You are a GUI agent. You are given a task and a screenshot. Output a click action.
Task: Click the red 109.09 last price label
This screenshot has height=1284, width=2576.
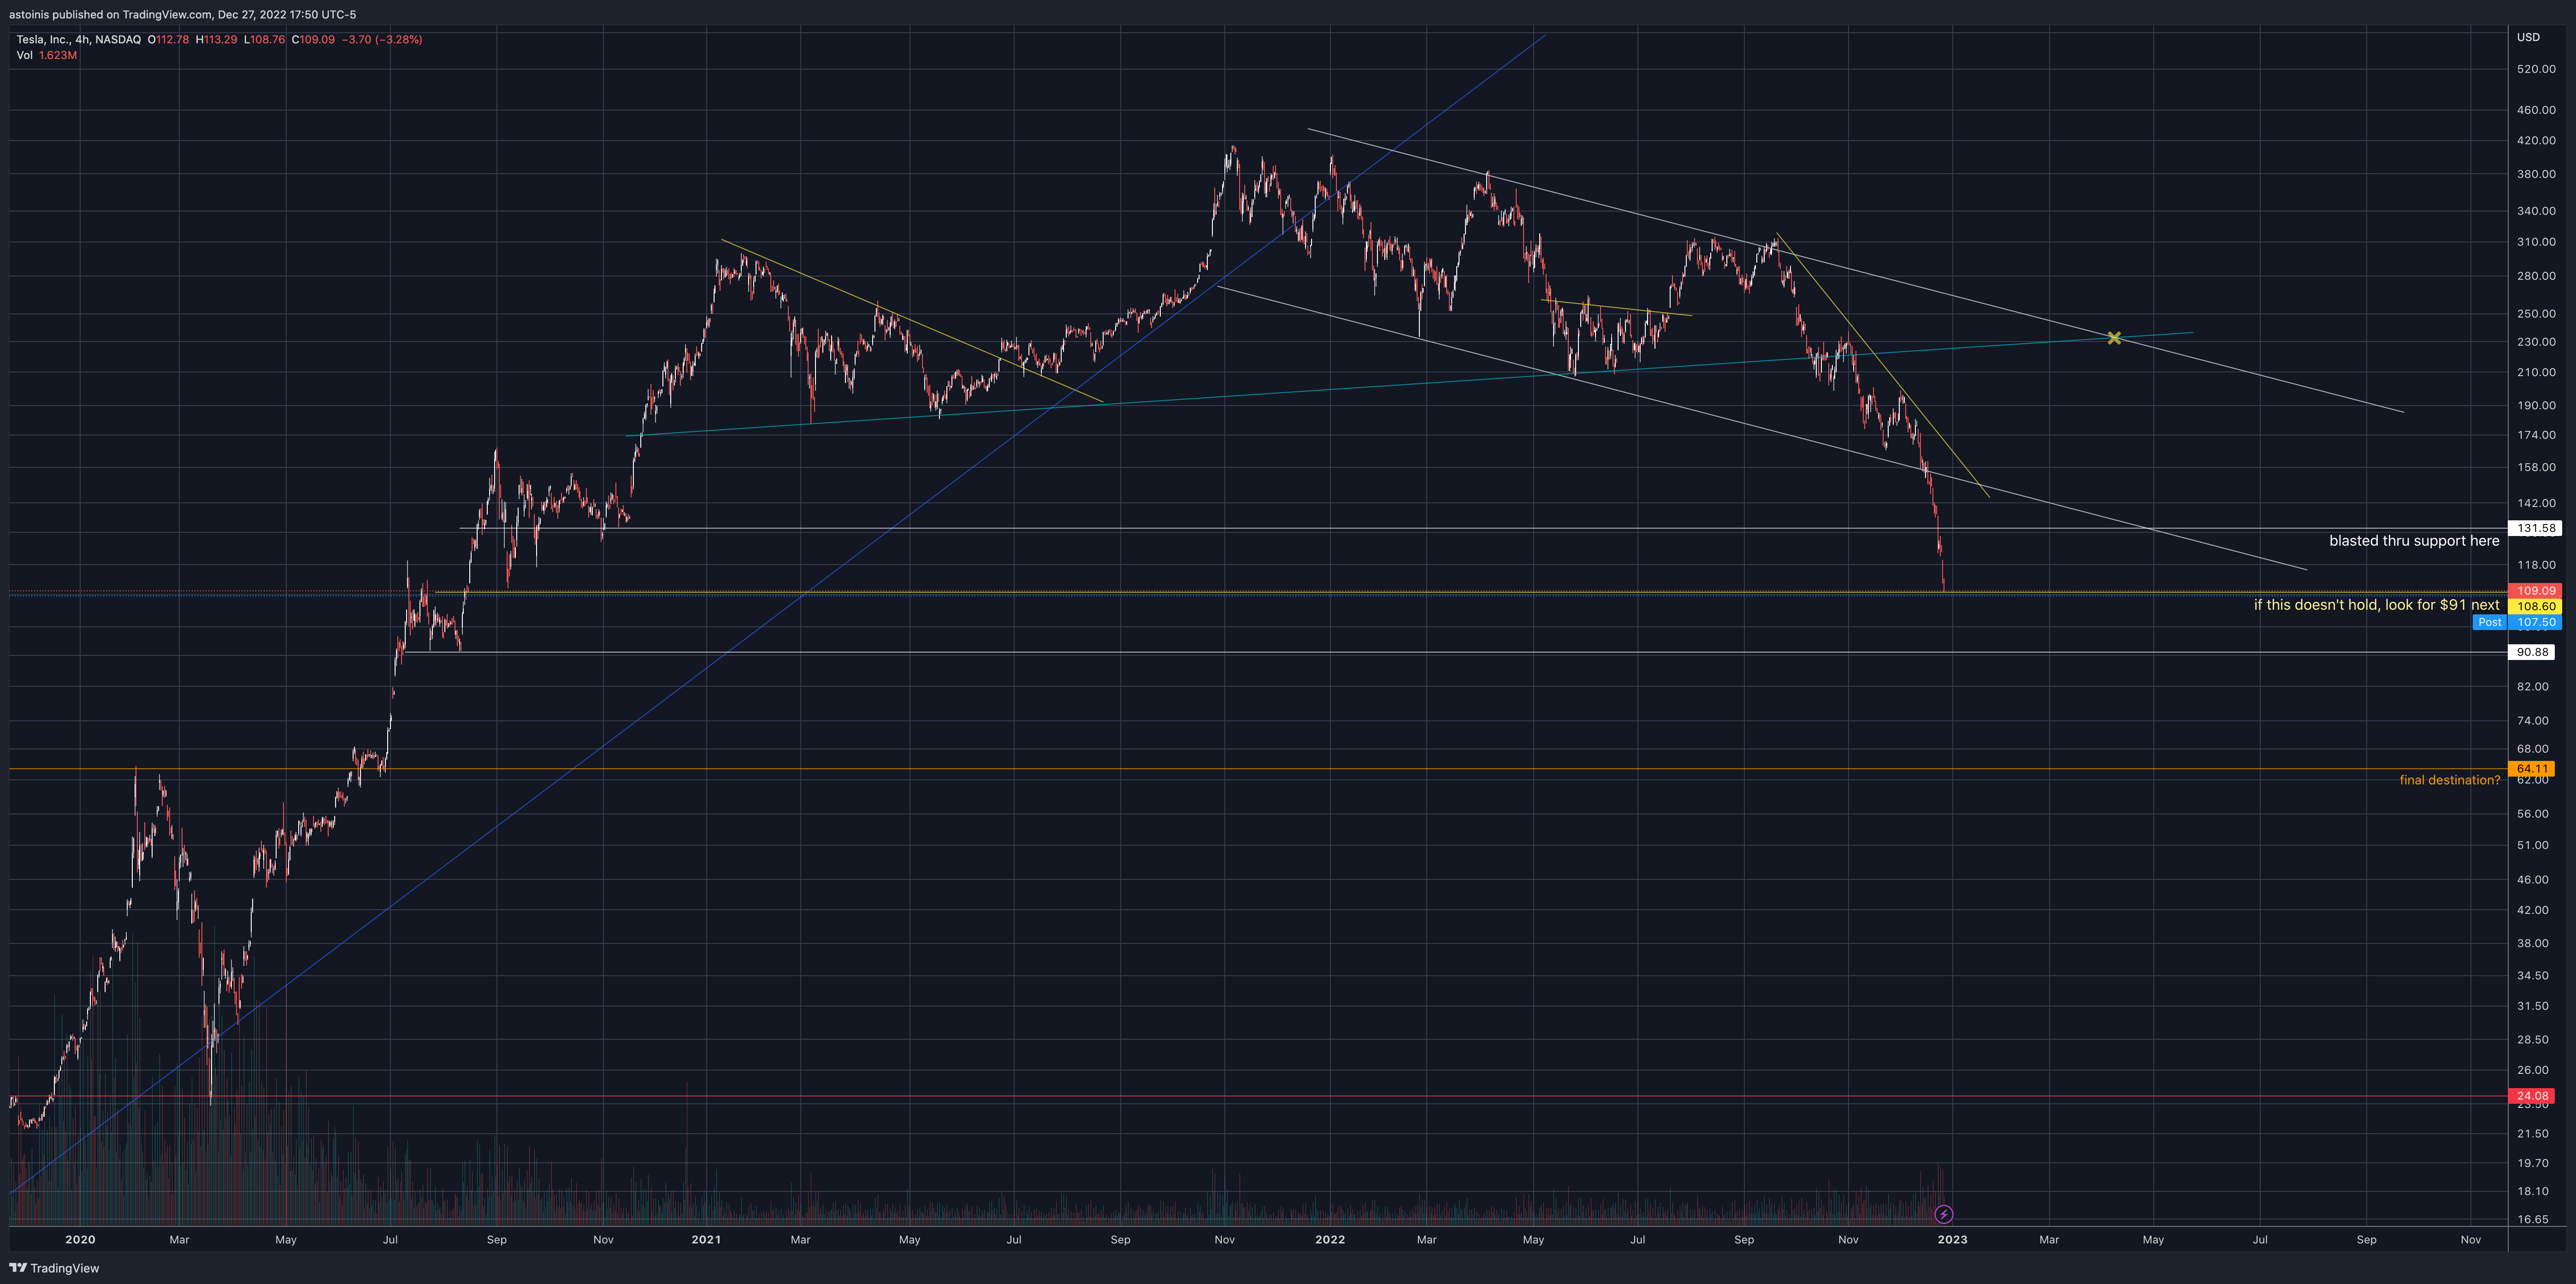pos(2535,591)
